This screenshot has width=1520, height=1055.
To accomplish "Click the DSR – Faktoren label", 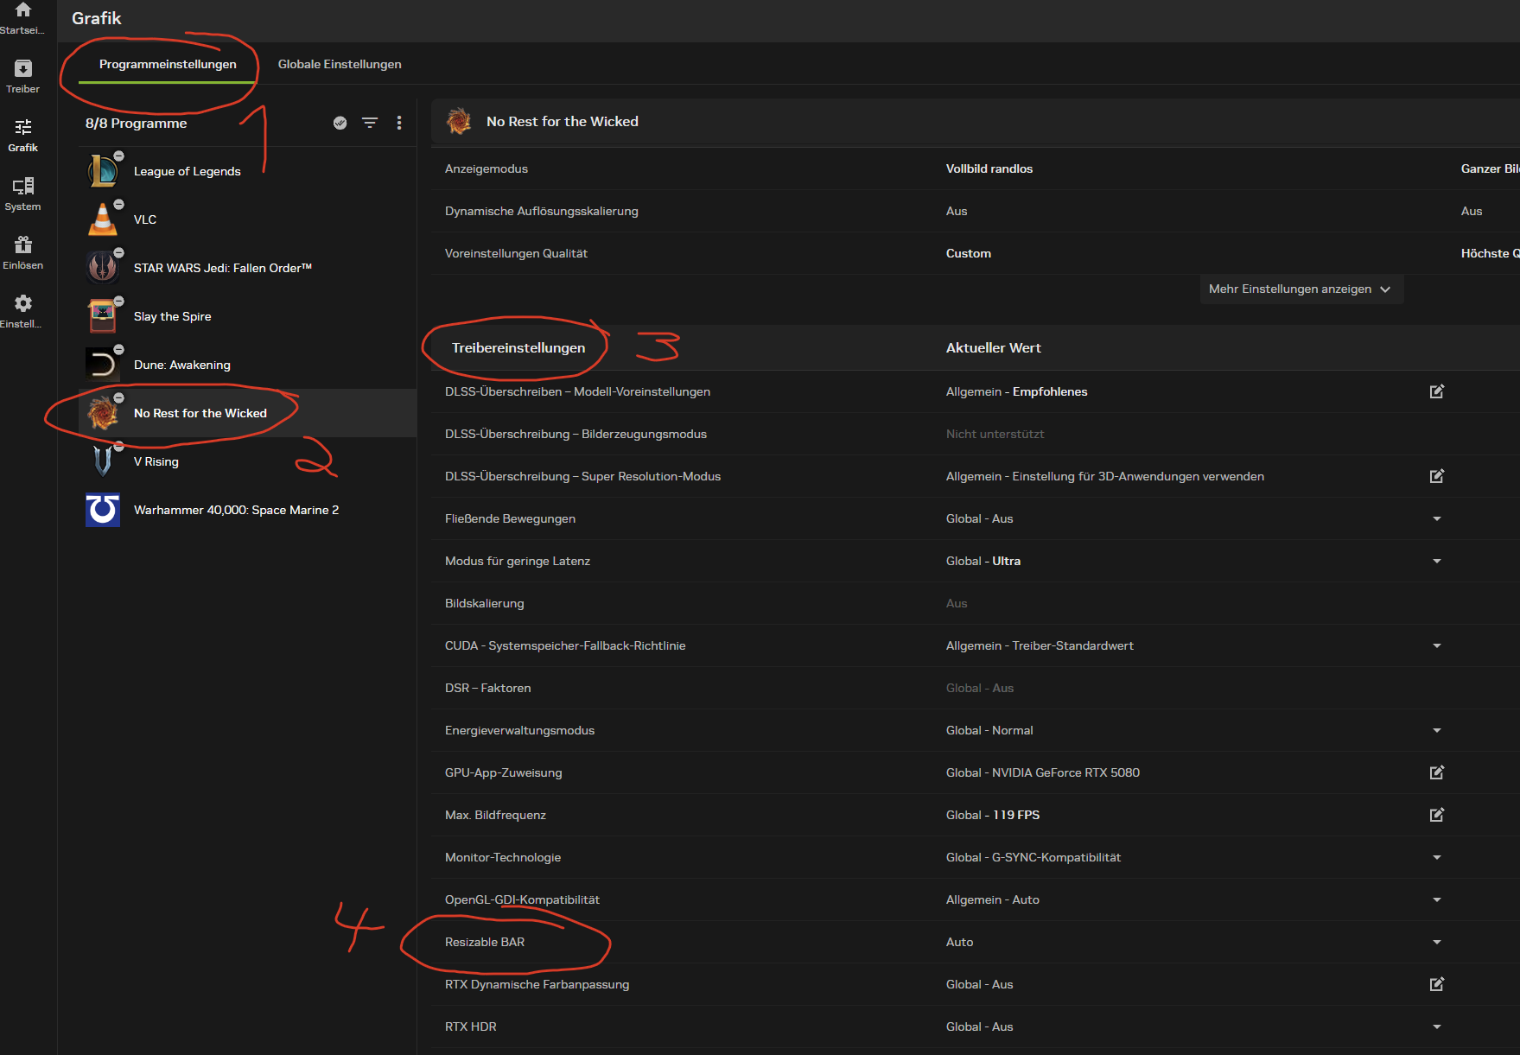I will [487, 688].
